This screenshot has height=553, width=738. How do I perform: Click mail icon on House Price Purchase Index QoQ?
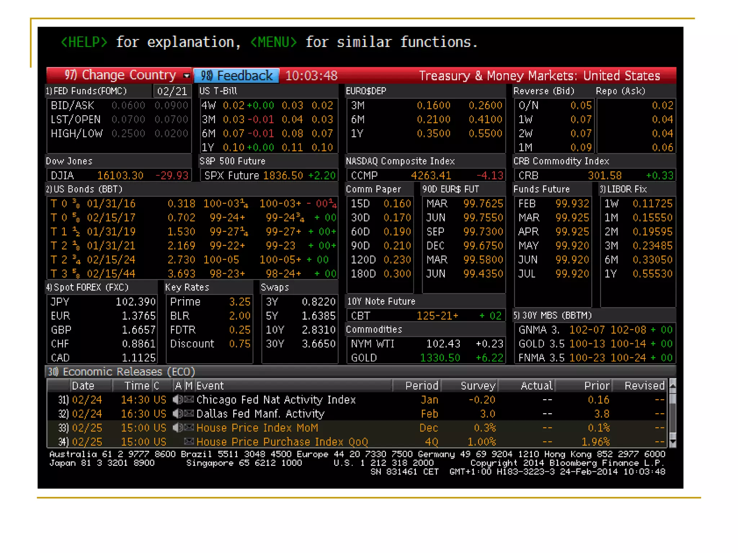pos(189,441)
